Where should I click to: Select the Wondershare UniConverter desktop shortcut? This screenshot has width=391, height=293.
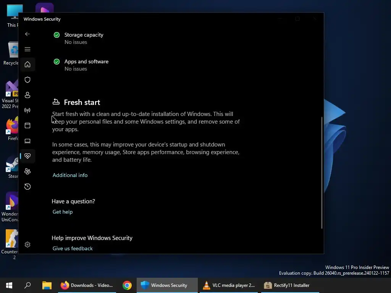point(10,207)
